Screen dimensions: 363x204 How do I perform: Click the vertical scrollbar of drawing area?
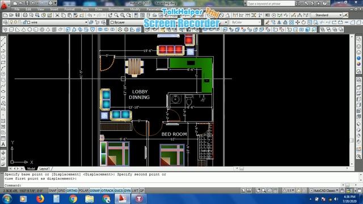(352, 100)
